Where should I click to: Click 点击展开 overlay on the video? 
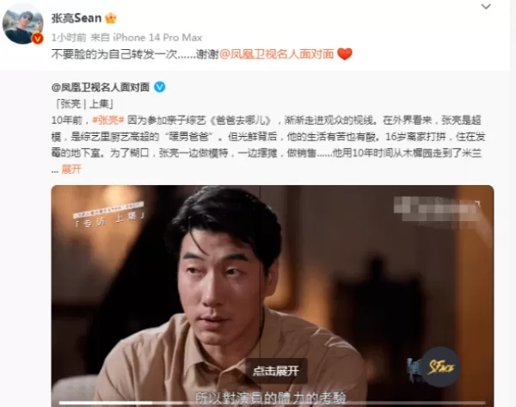(276, 371)
